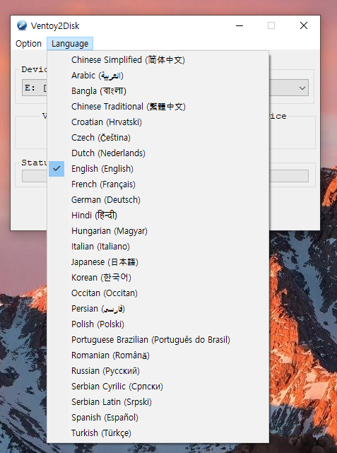This screenshot has width=337, height=453.
Task: Select Serbian Cyrilic (Српски)
Action: (158, 387)
